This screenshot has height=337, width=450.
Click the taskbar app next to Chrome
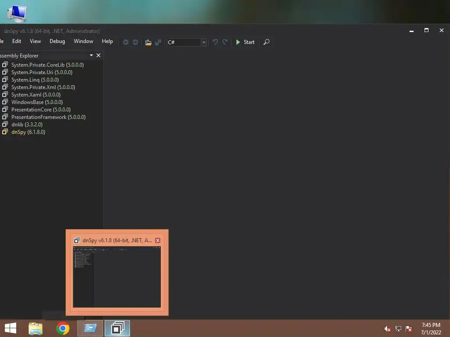coord(90,328)
